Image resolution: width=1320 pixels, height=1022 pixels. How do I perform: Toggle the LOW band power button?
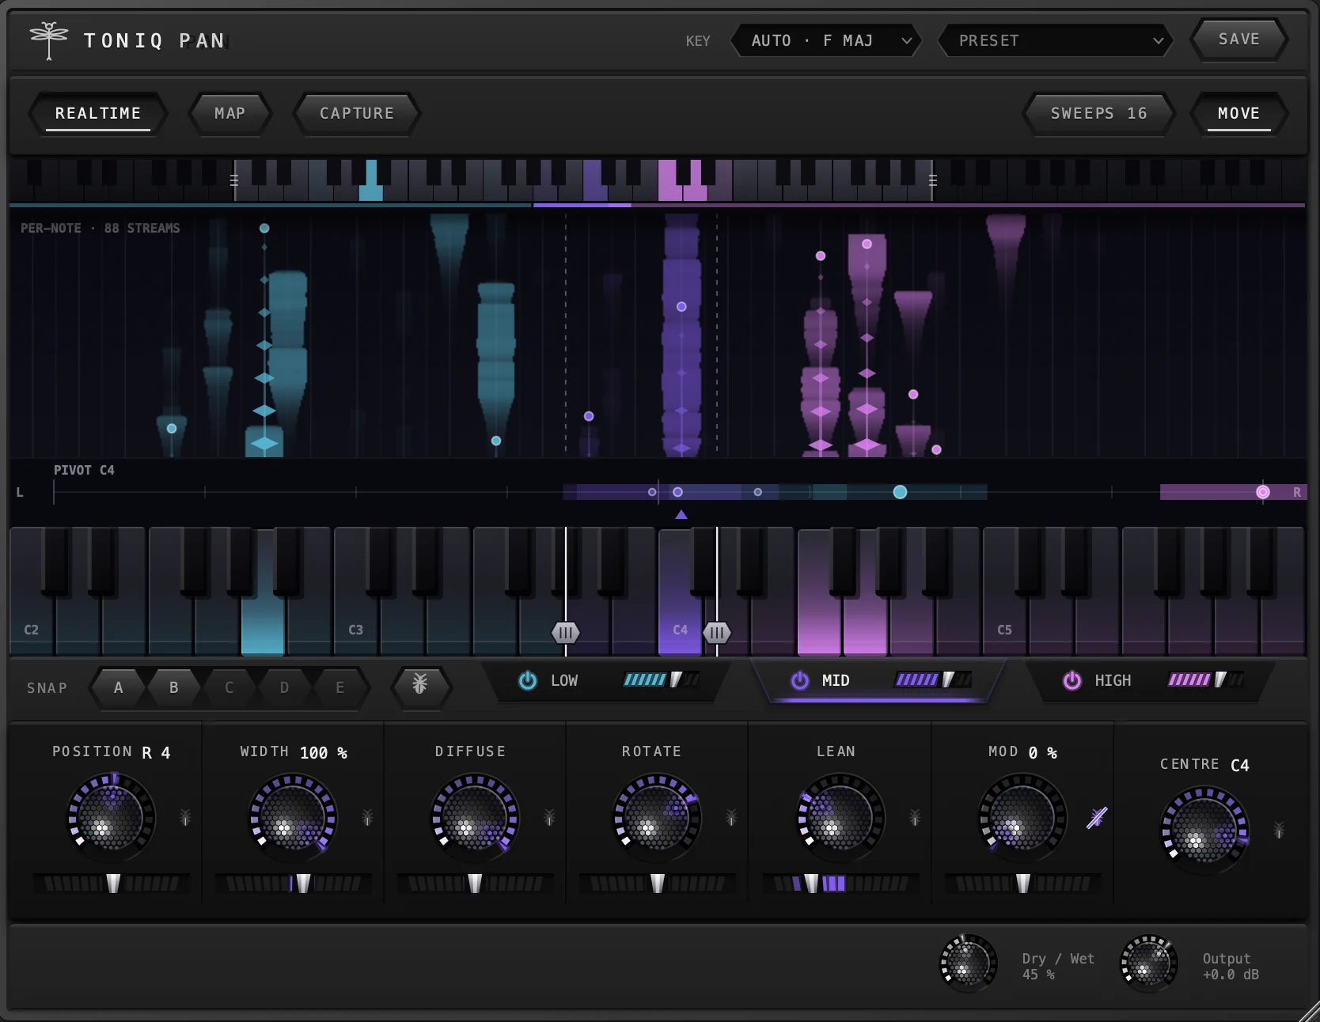[x=528, y=680]
